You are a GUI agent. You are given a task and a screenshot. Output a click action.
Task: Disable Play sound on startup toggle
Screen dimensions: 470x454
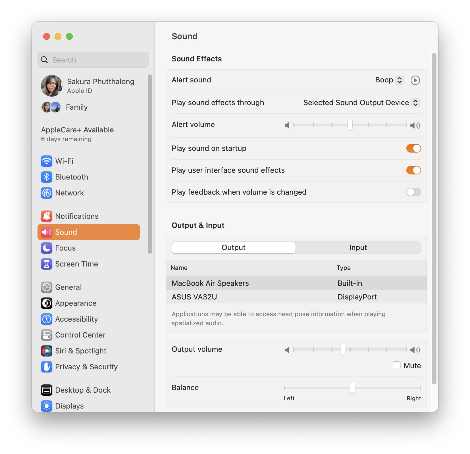coord(413,148)
